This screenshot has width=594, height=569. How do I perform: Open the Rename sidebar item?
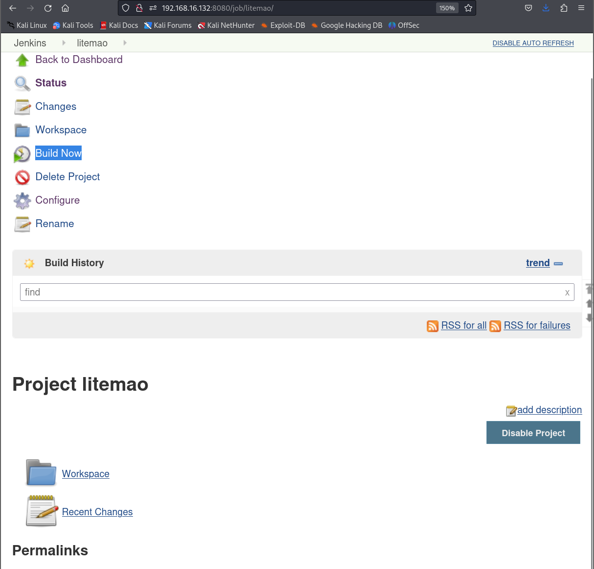coord(55,224)
